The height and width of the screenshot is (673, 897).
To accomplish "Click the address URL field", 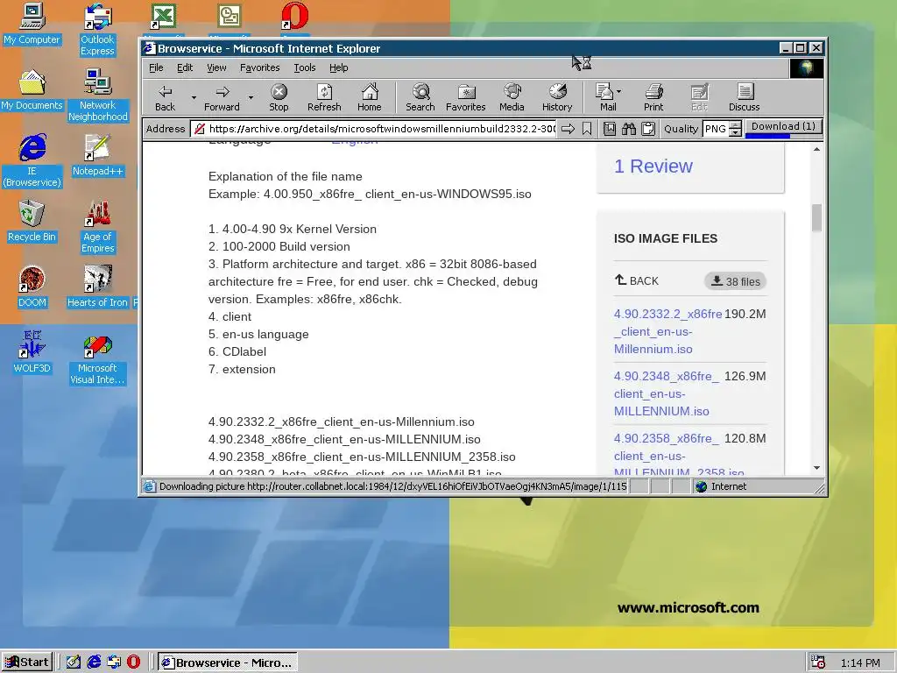I will pyautogui.click(x=374, y=129).
